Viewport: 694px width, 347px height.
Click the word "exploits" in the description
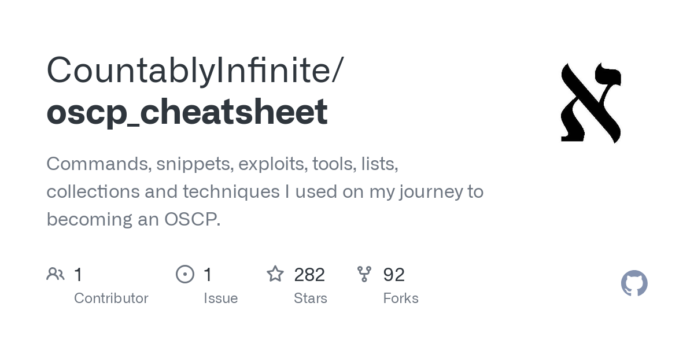[272, 164]
